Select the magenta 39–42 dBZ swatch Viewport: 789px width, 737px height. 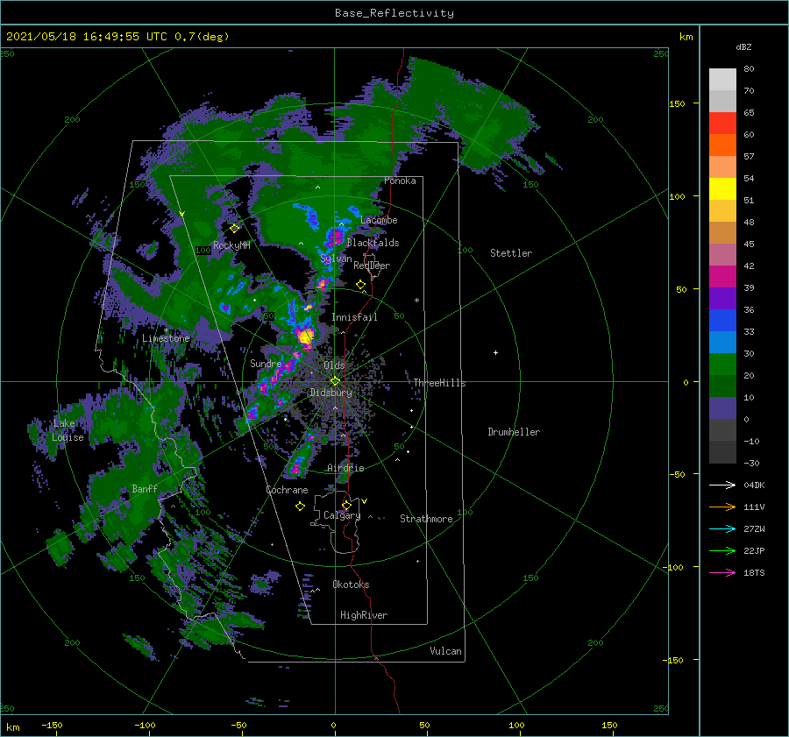(722, 277)
